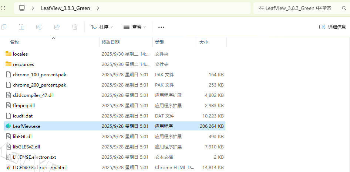Select the resources folder
Screen dimensions: 350x172
(23, 64)
